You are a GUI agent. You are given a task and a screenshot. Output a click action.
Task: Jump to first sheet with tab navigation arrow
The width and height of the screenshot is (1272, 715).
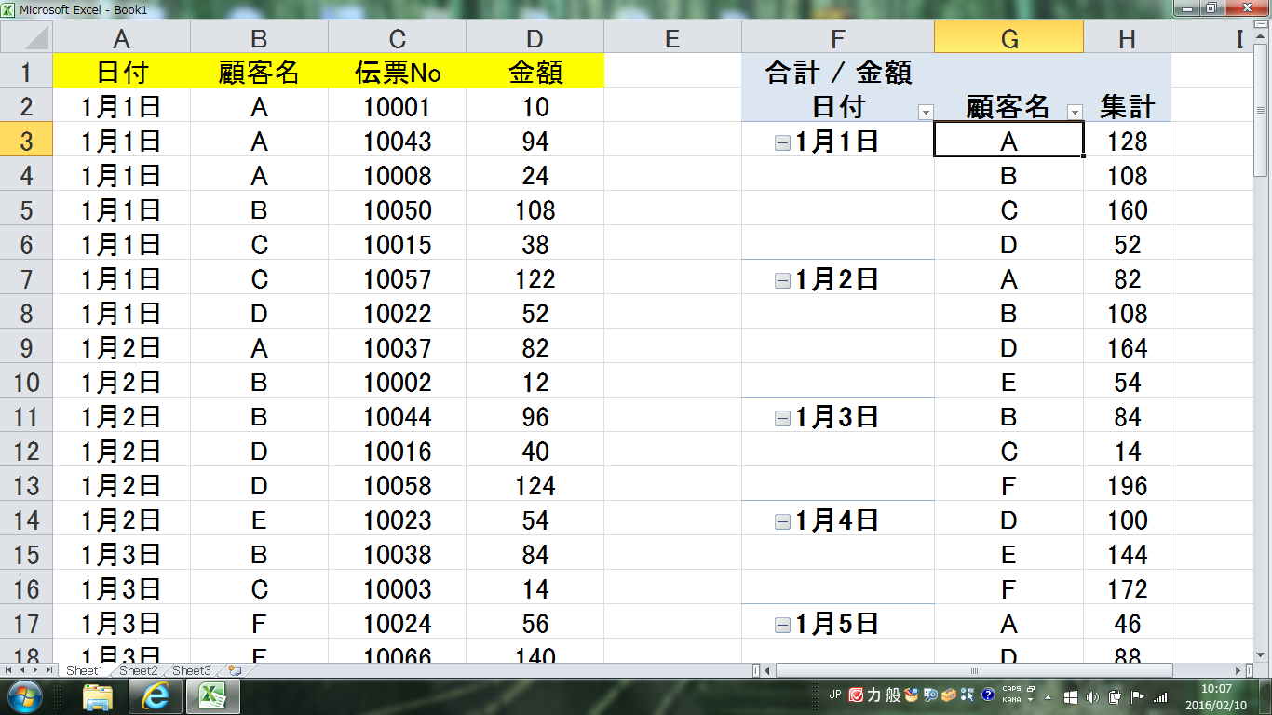point(9,670)
